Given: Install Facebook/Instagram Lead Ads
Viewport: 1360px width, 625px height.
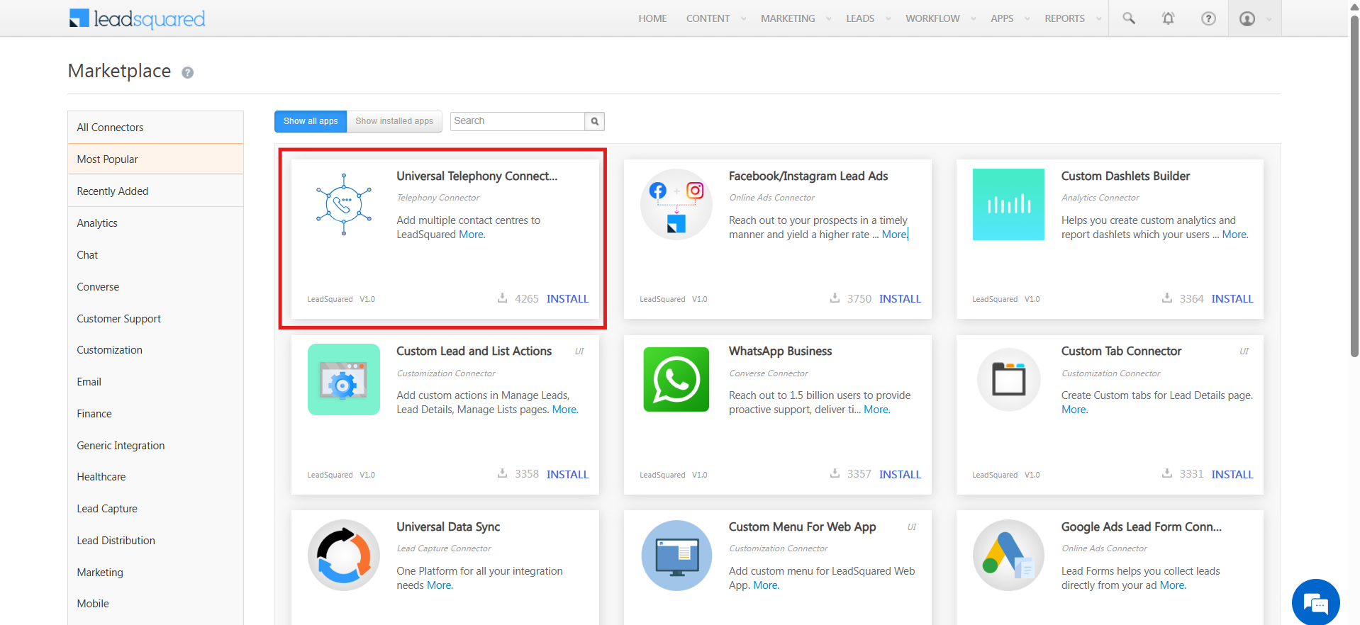Looking at the screenshot, I should [900, 299].
